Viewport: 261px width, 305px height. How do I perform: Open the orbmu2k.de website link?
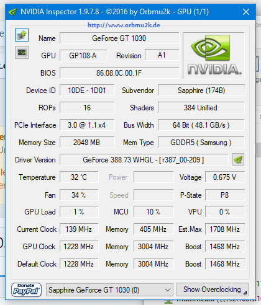click(124, 25)
